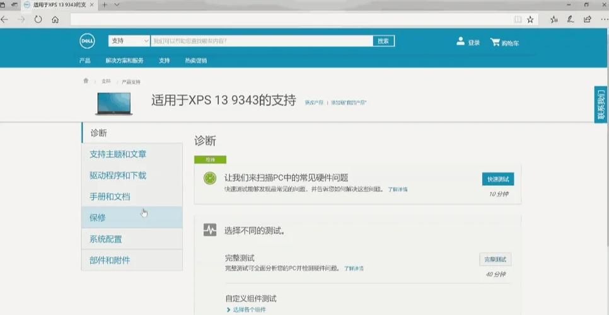Screen dimensions: 609x315
Task: Click the breadcrumb home icon
Action: tap(86, 81)
